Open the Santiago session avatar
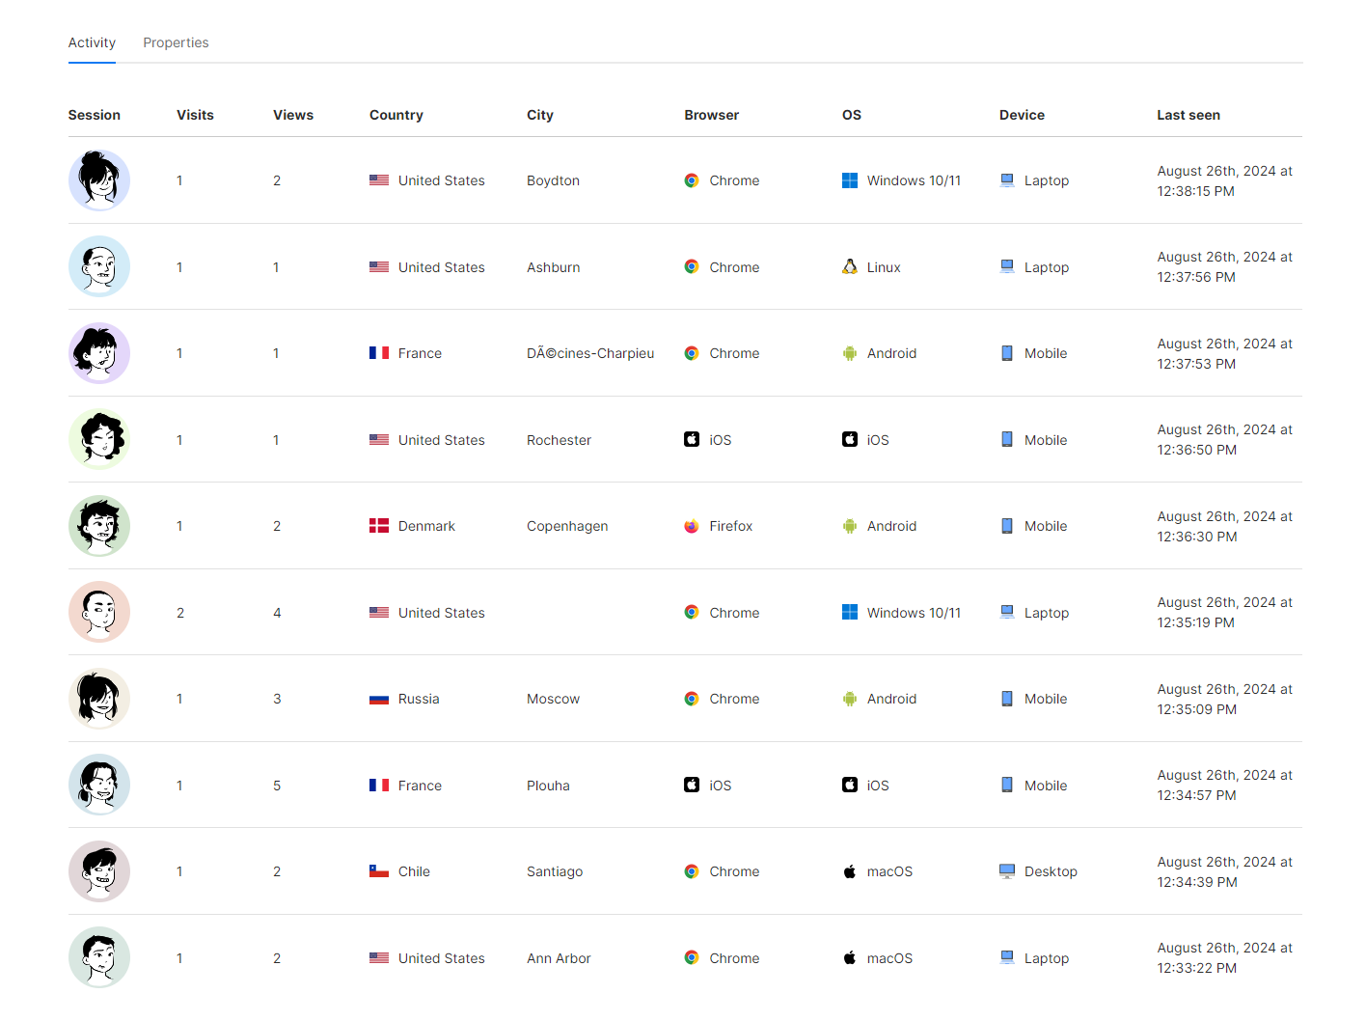This screenshot has width=1366, height=1021. coord(99,871)
